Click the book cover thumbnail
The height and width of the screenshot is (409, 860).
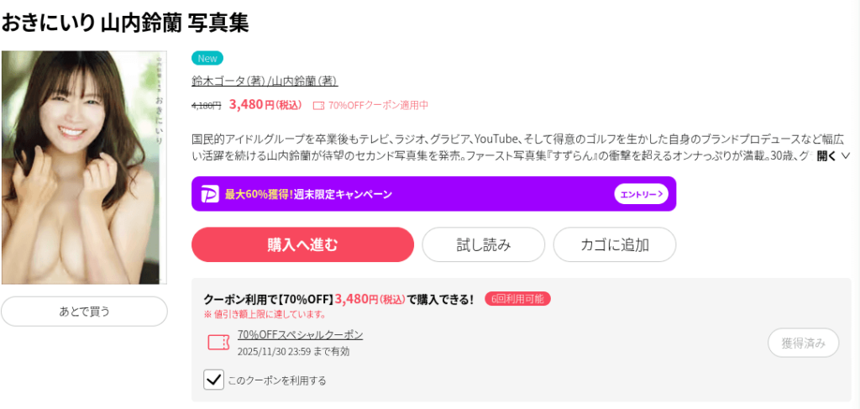pyautogui.click(x=84, y=168)
